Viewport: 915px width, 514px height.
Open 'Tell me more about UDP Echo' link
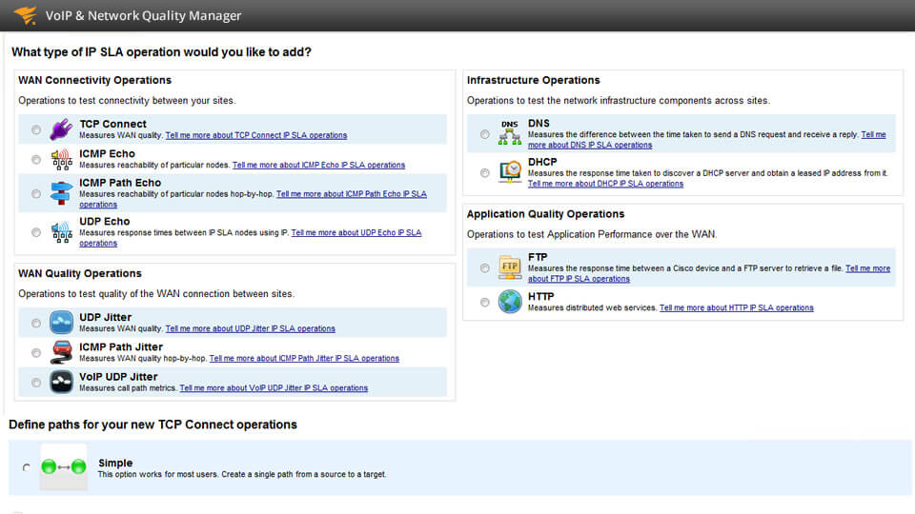pos(356,232)
